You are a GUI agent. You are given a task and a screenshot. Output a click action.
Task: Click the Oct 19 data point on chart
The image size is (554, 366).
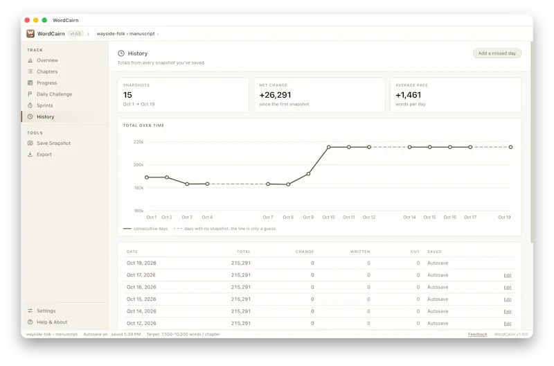tap(510, 147)
